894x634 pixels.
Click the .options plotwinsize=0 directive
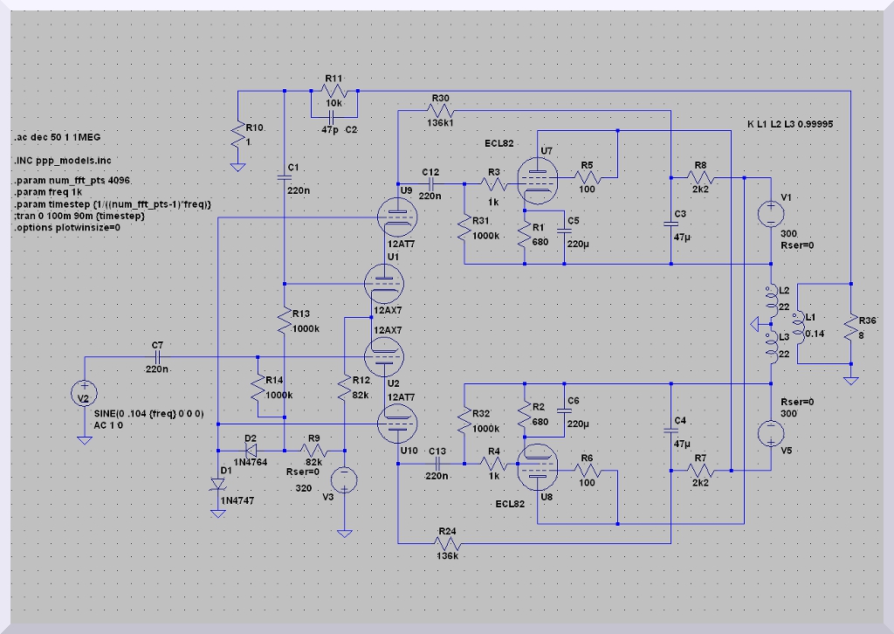point(66,227)
